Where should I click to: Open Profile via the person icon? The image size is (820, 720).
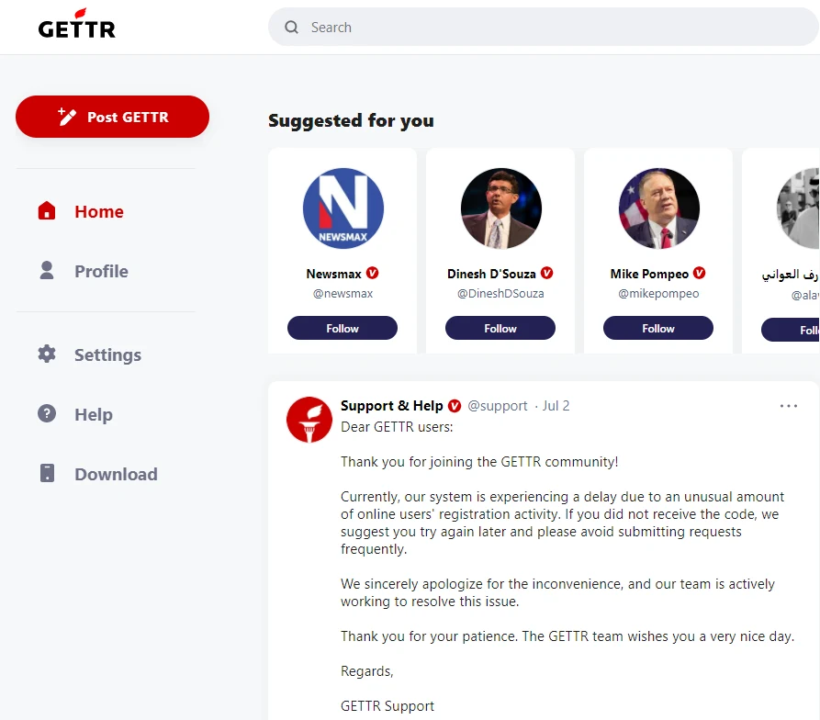click(x=47, y=270)
